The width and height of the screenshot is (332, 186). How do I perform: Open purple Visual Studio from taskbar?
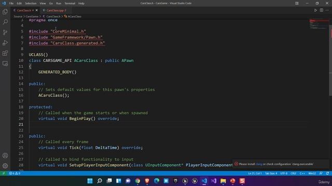214,181
